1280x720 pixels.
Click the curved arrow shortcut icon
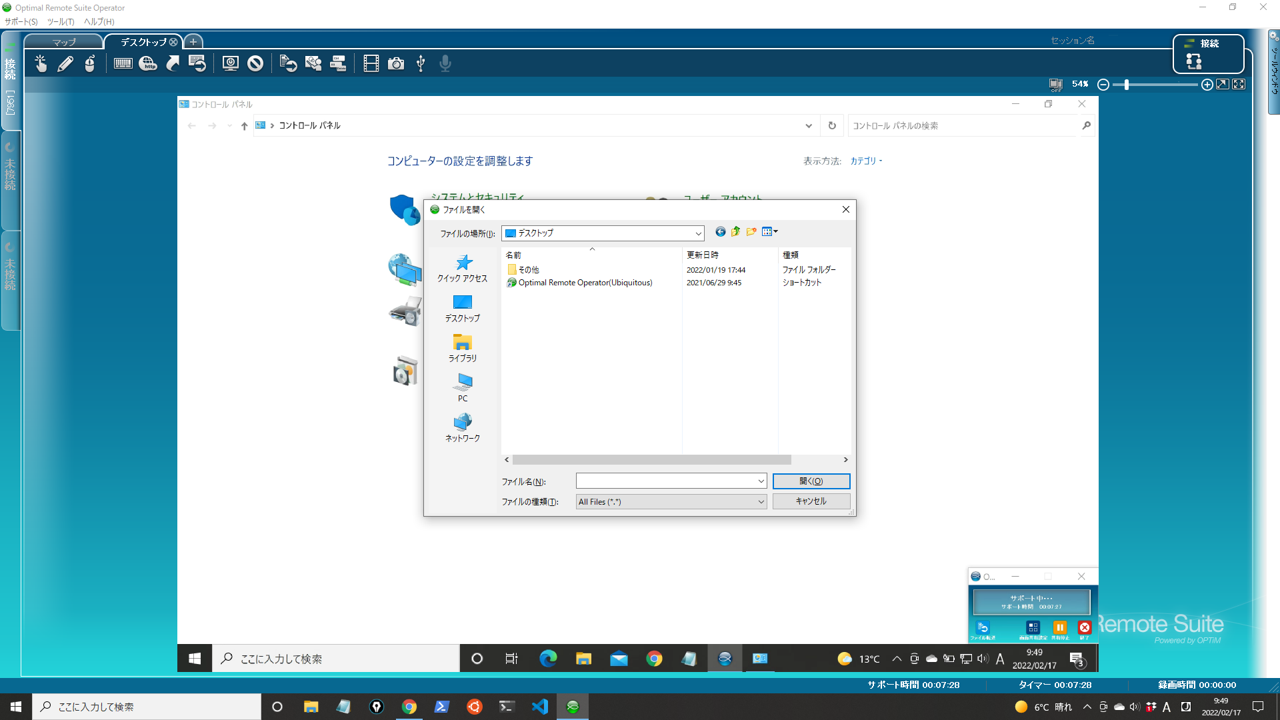tap(173, 63)
